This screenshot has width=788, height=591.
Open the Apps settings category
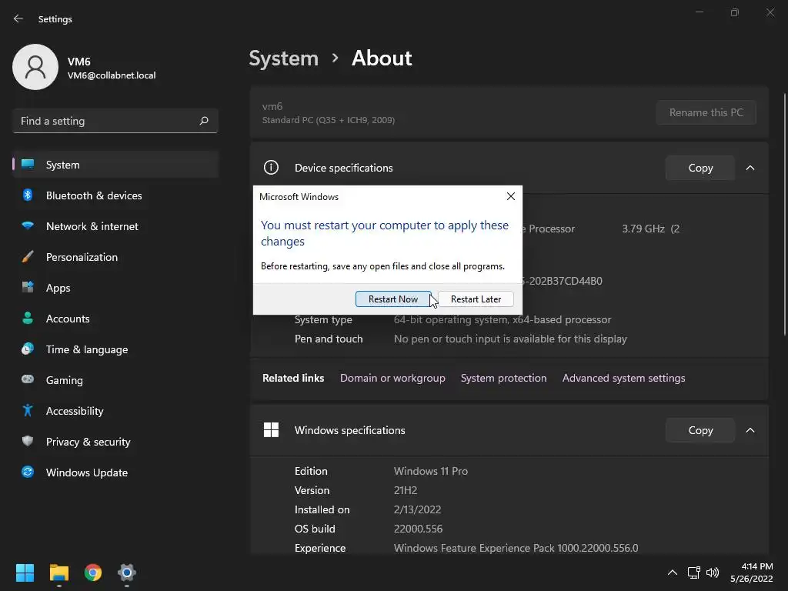click(x=58, y=288)
